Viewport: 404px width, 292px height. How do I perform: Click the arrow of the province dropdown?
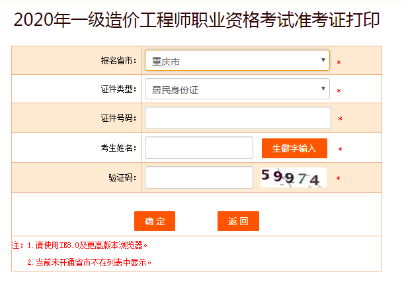tap(323, 60)
